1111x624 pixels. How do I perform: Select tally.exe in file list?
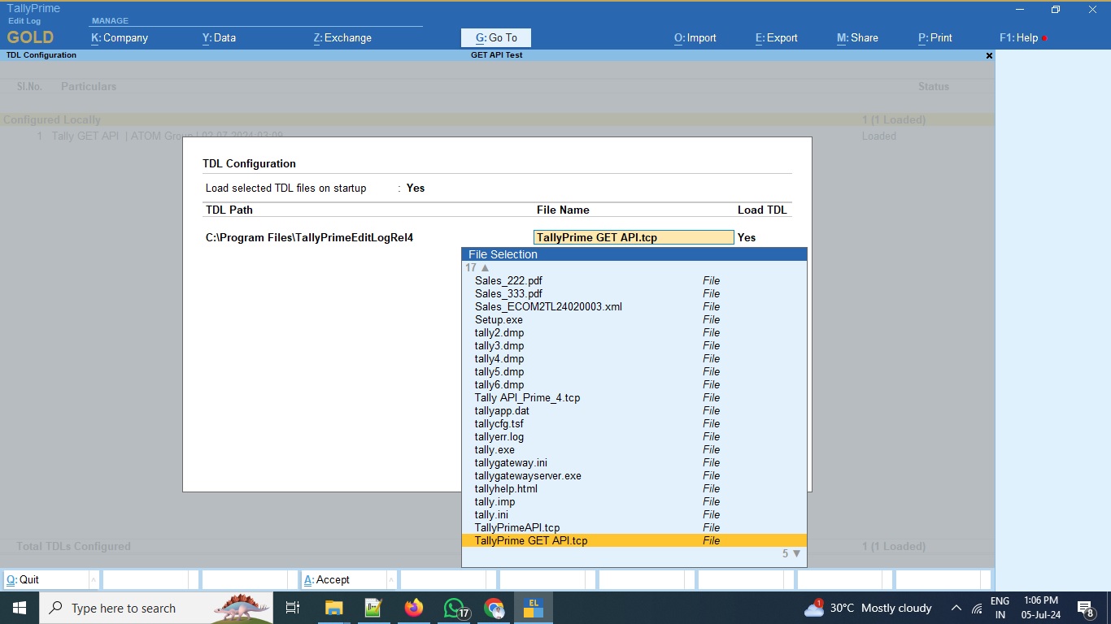pos(634,449)
